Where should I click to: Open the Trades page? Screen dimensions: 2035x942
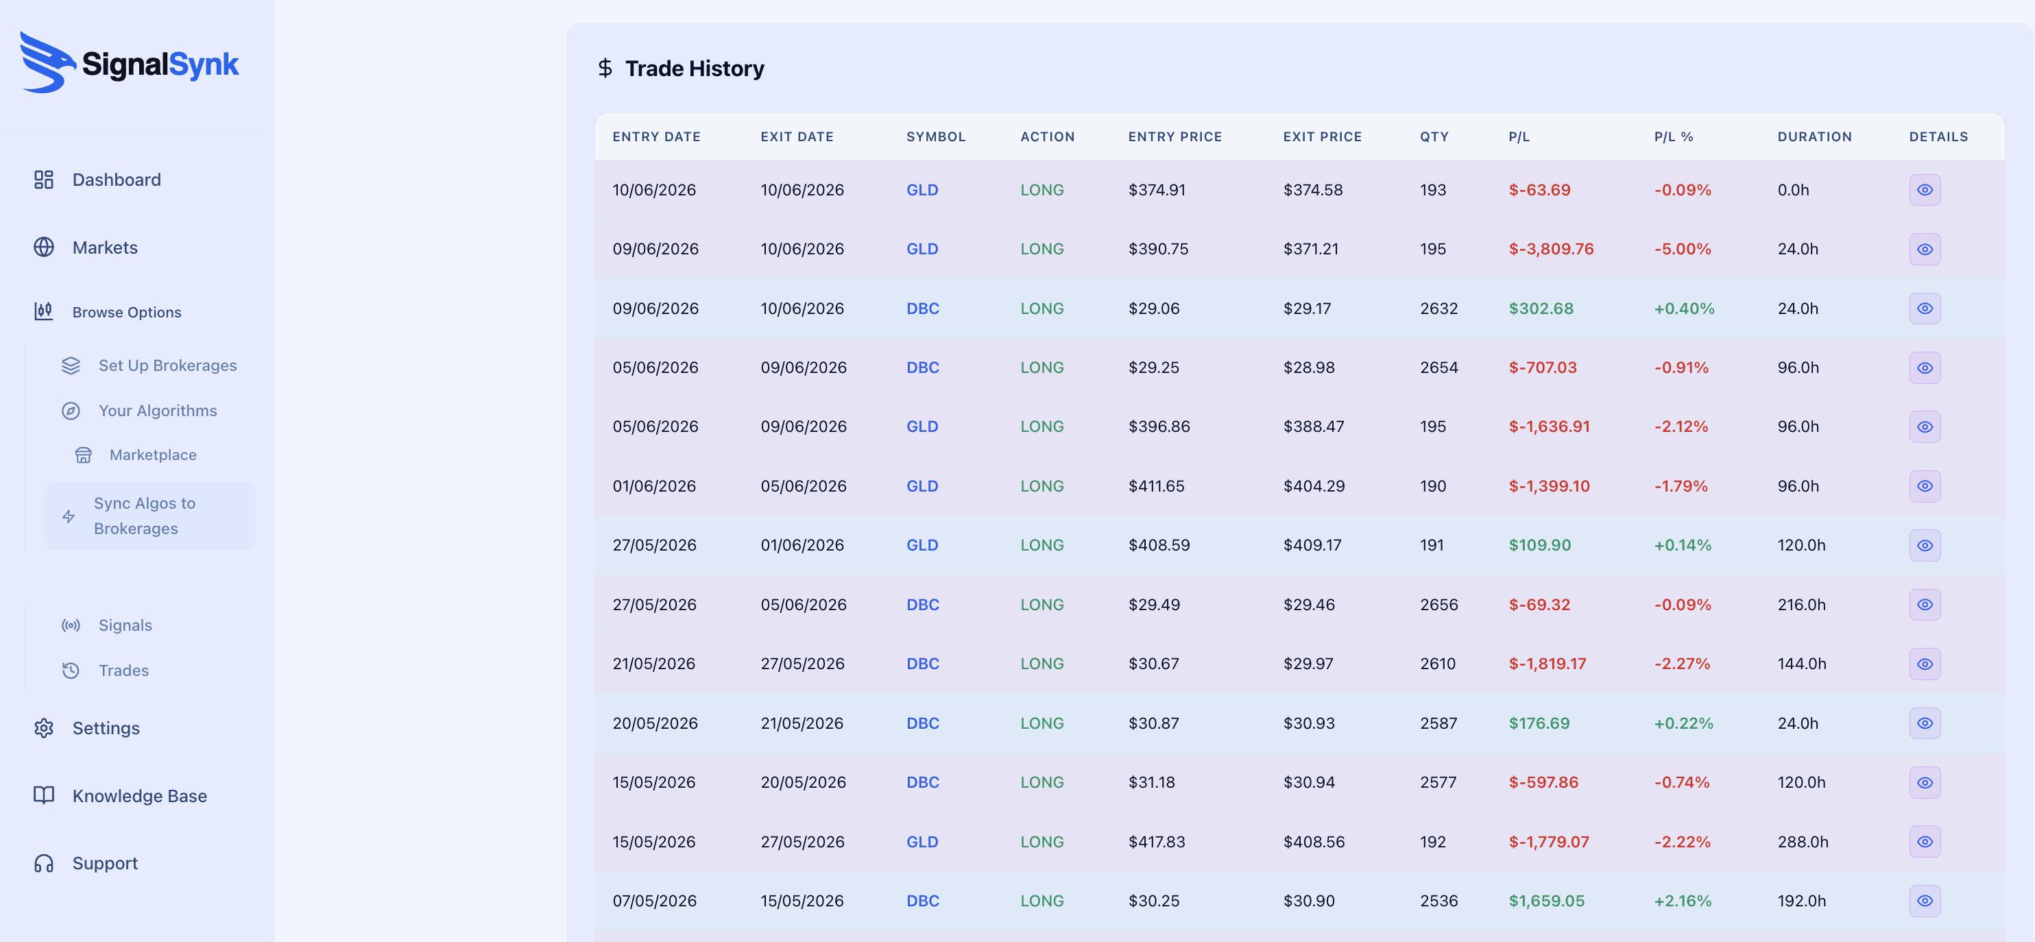click(x=123, y=671)
